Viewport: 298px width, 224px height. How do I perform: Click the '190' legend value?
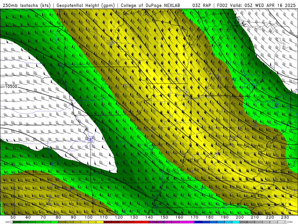click(x=225, y=217)
